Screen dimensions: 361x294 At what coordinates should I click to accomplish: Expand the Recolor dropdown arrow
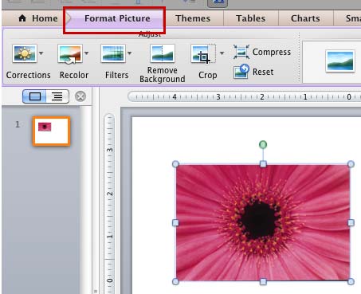[x=87, y=53]
